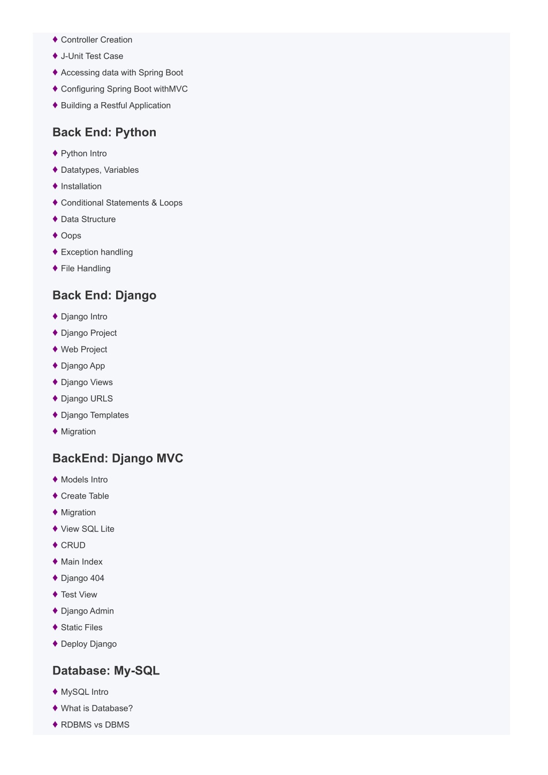Click the Django Templates list item
This screenshot has height=775, width=548.
95,415
